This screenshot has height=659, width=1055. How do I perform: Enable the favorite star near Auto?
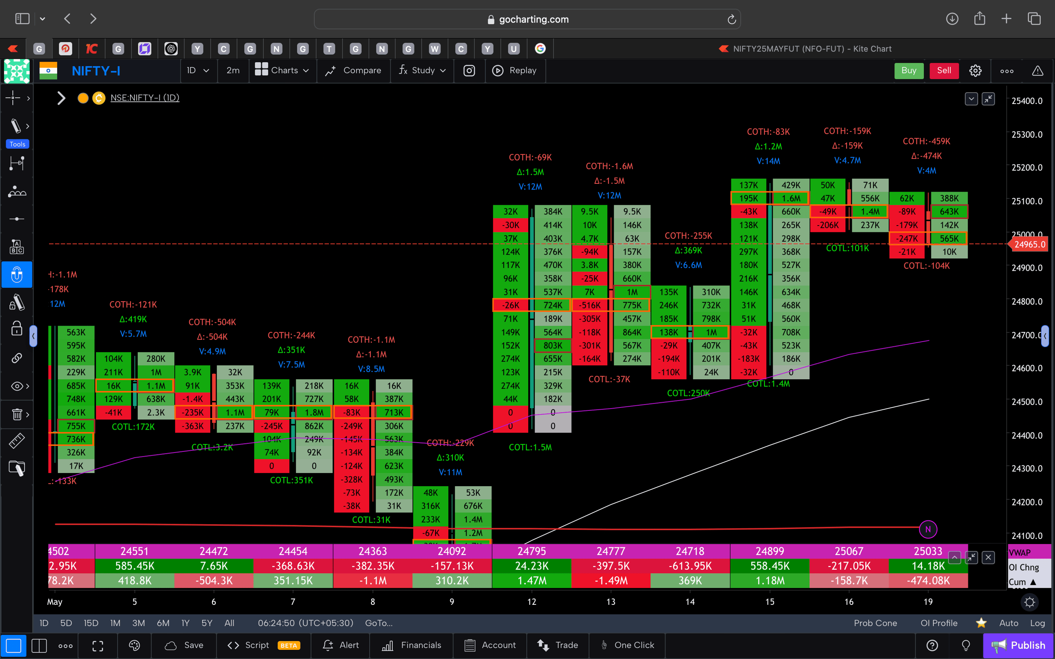click(x=981, y=623)
